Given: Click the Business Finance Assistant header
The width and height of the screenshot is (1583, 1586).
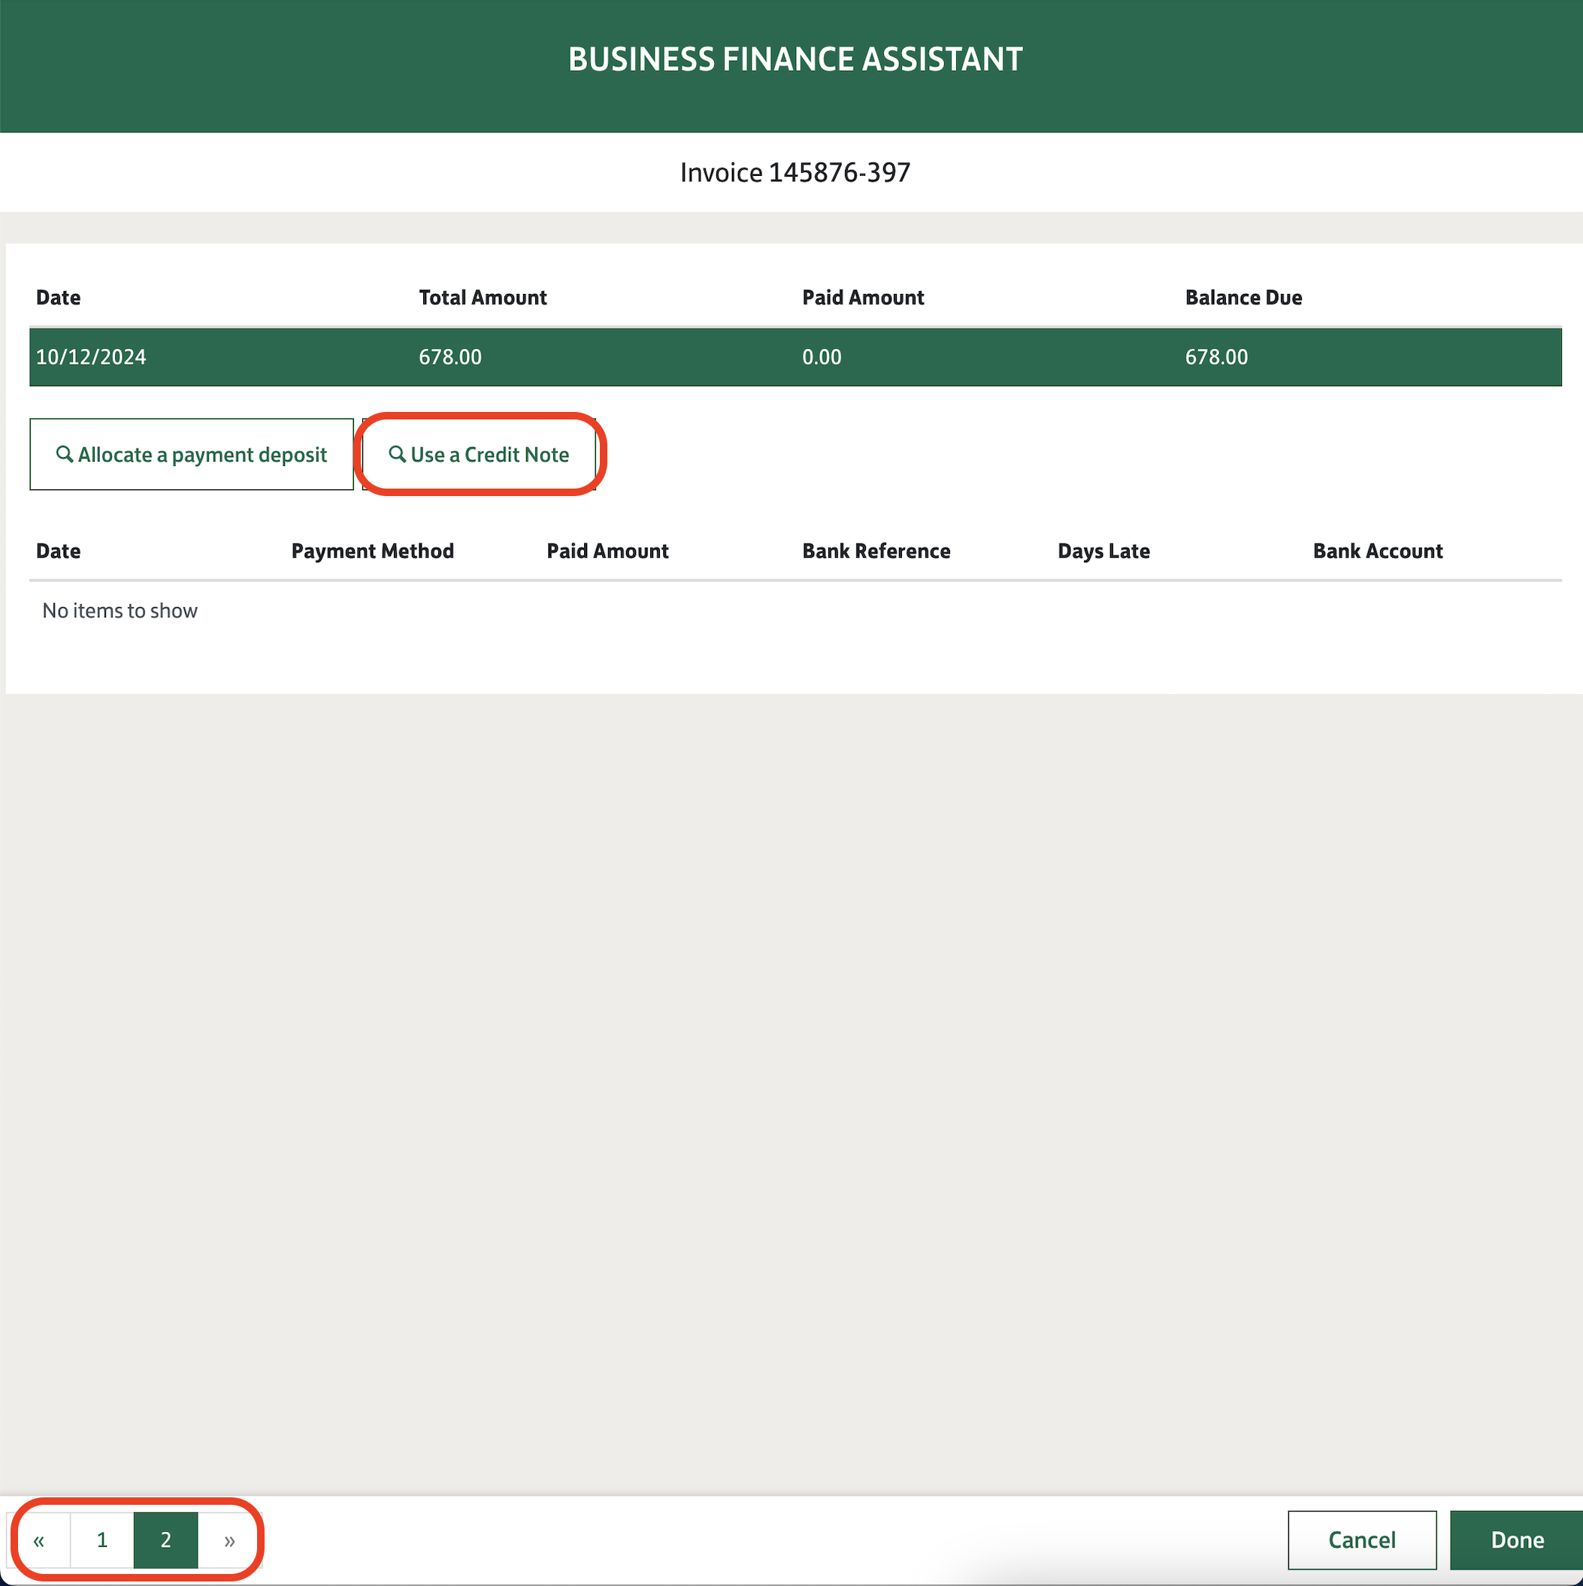Looking at the screenshot, I should (x=795, y=59).
